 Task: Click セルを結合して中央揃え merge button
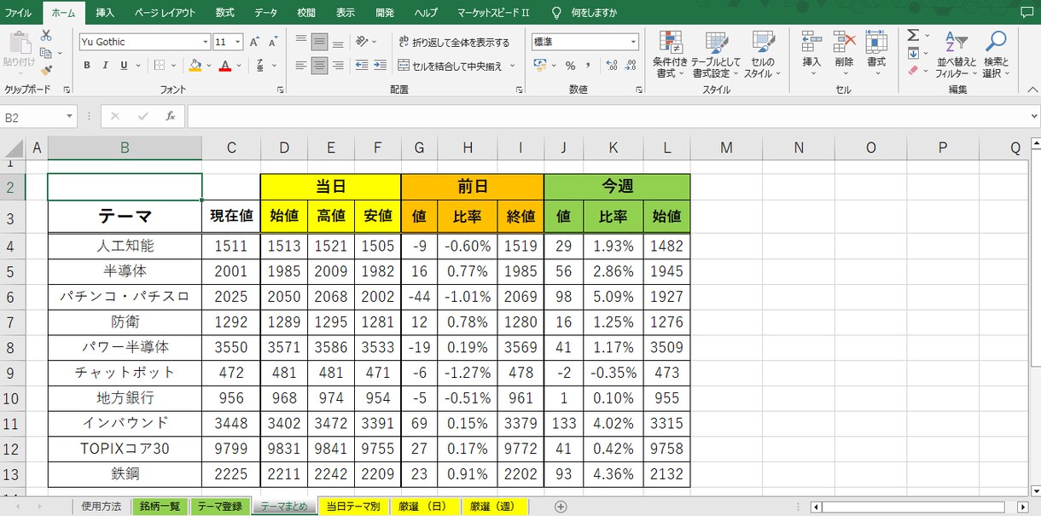point(451,66)
